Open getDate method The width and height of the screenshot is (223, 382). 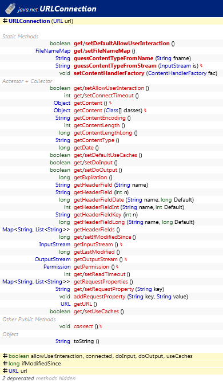[x=83, y=148]
